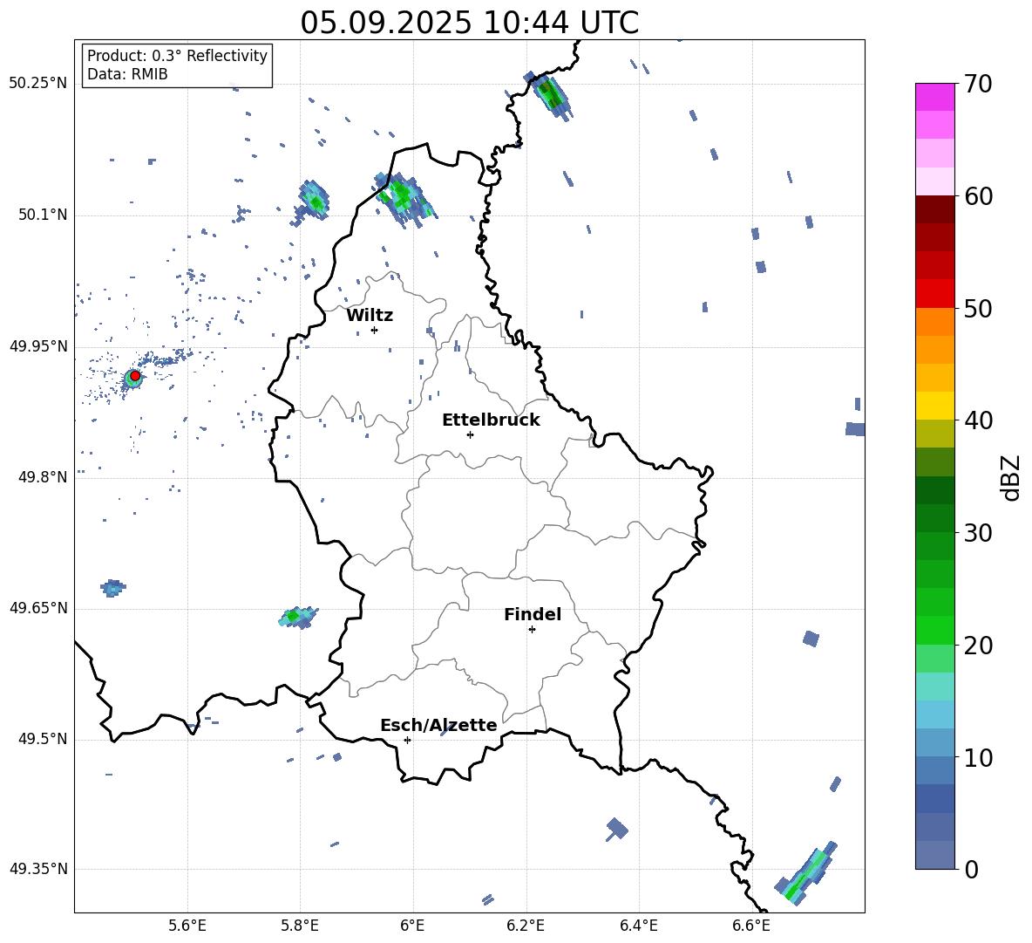Click the bright red colorbar swatch above 50
Screen dimensions: 1032x943
coord(935,294)
